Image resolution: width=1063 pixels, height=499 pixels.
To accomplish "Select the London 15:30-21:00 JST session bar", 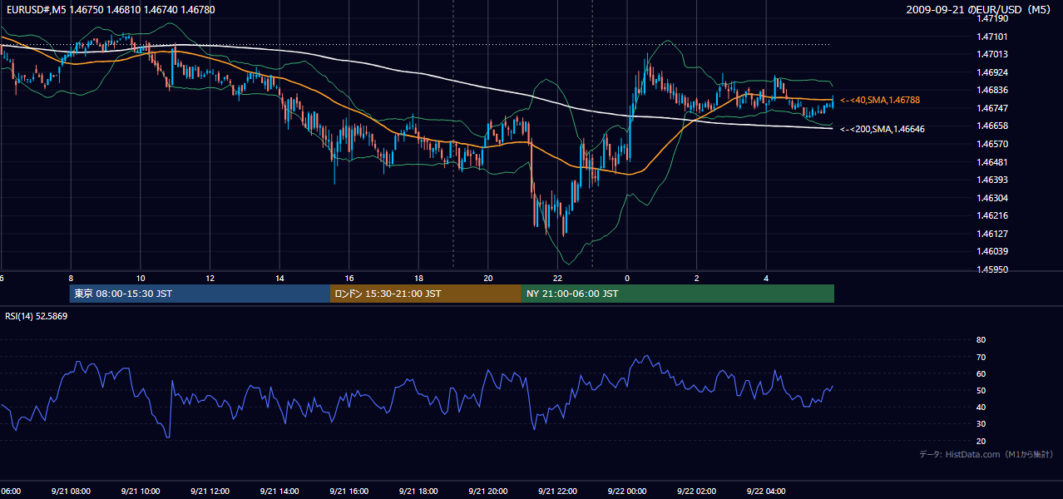I will 426,294.
